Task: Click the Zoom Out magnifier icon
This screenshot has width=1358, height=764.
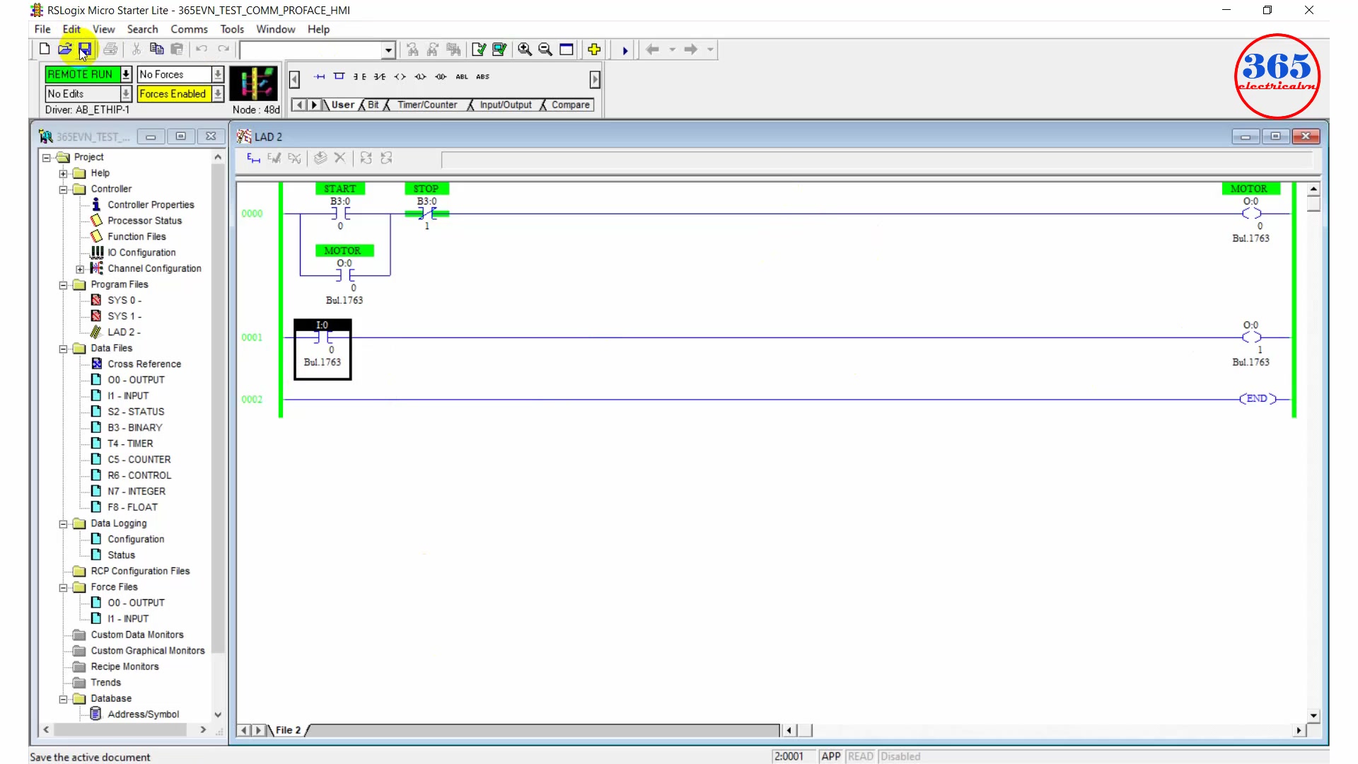Action: (545, 50)
